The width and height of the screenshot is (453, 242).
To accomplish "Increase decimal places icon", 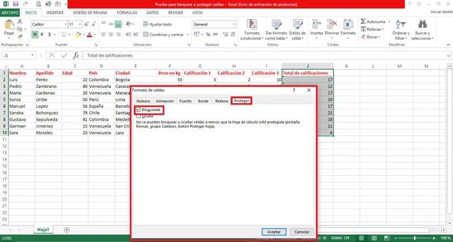I will pos(225,35).
